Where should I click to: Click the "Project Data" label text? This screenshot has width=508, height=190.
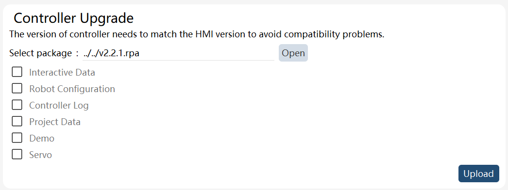point(55,122)
